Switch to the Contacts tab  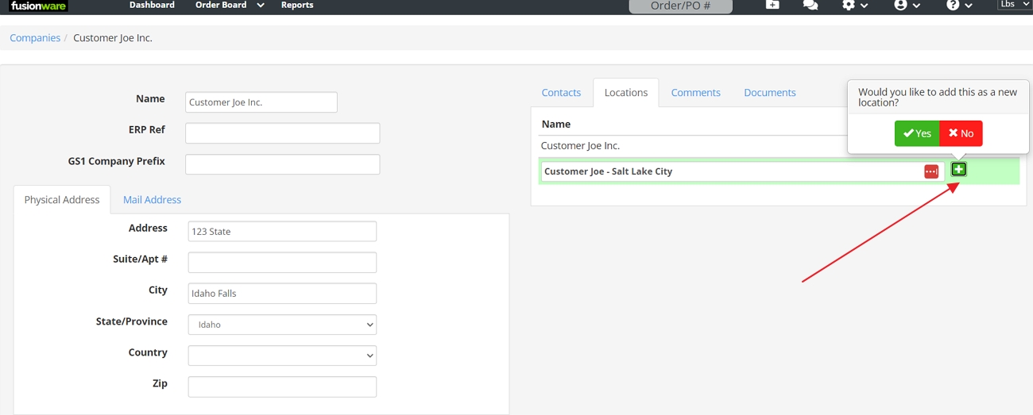(x=561, y=93)
